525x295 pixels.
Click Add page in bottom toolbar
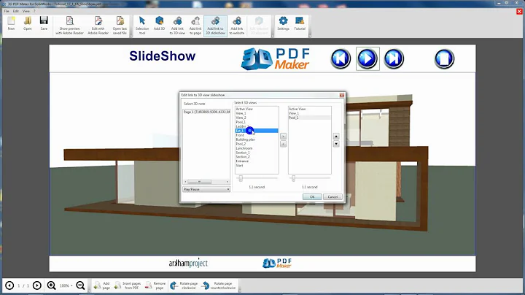(x=102, y=286)
